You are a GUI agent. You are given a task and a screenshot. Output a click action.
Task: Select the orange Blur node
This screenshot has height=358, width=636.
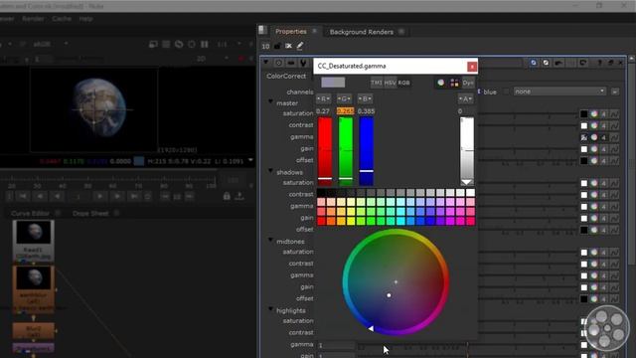34,331
